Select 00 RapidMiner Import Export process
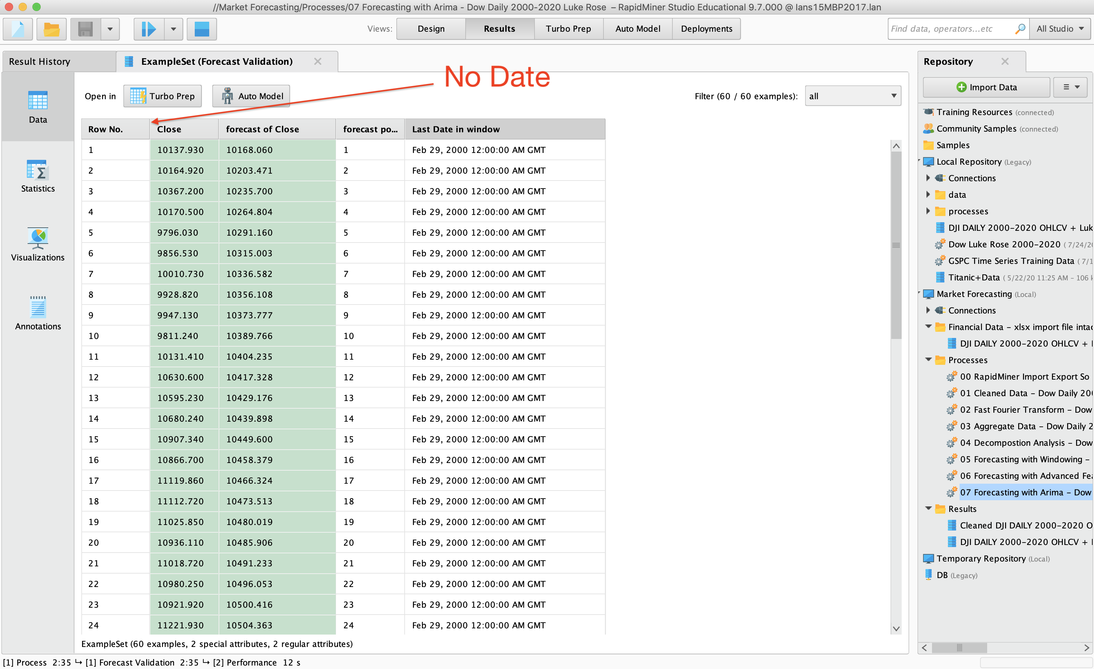 pos(1019,377)
